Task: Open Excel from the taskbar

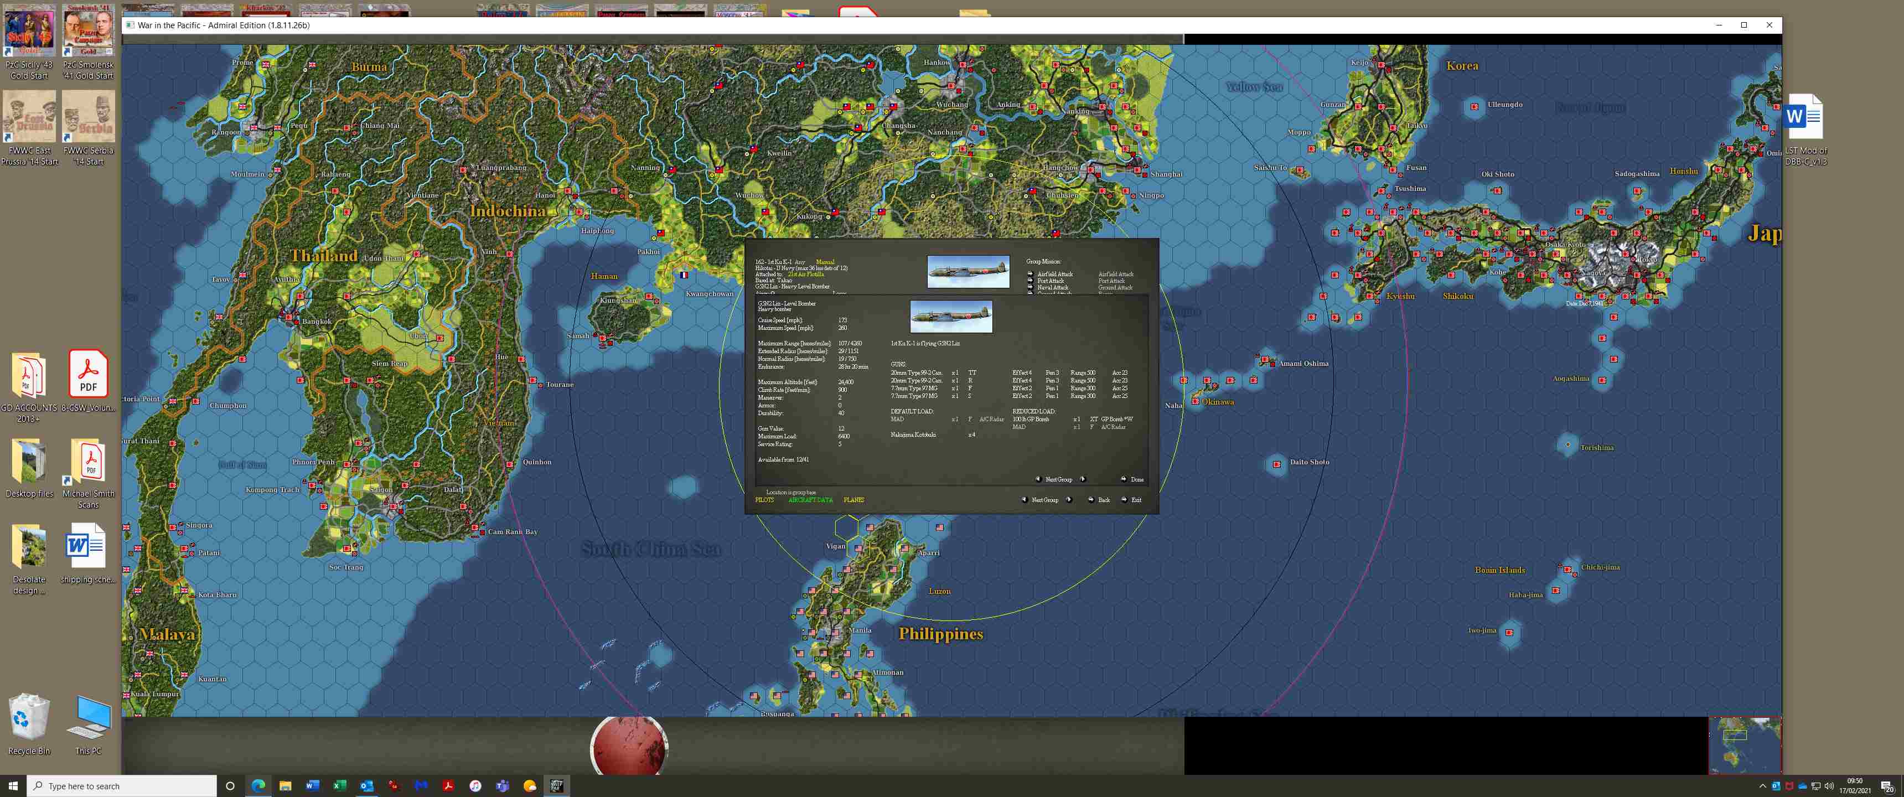Action: point(340,786)
